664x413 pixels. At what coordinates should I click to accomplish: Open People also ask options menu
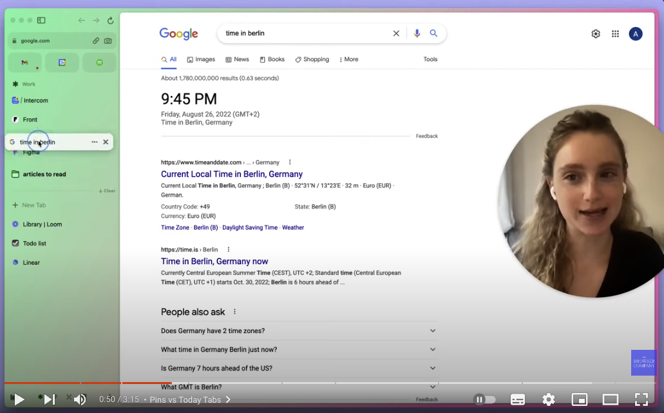pos(234,312)
